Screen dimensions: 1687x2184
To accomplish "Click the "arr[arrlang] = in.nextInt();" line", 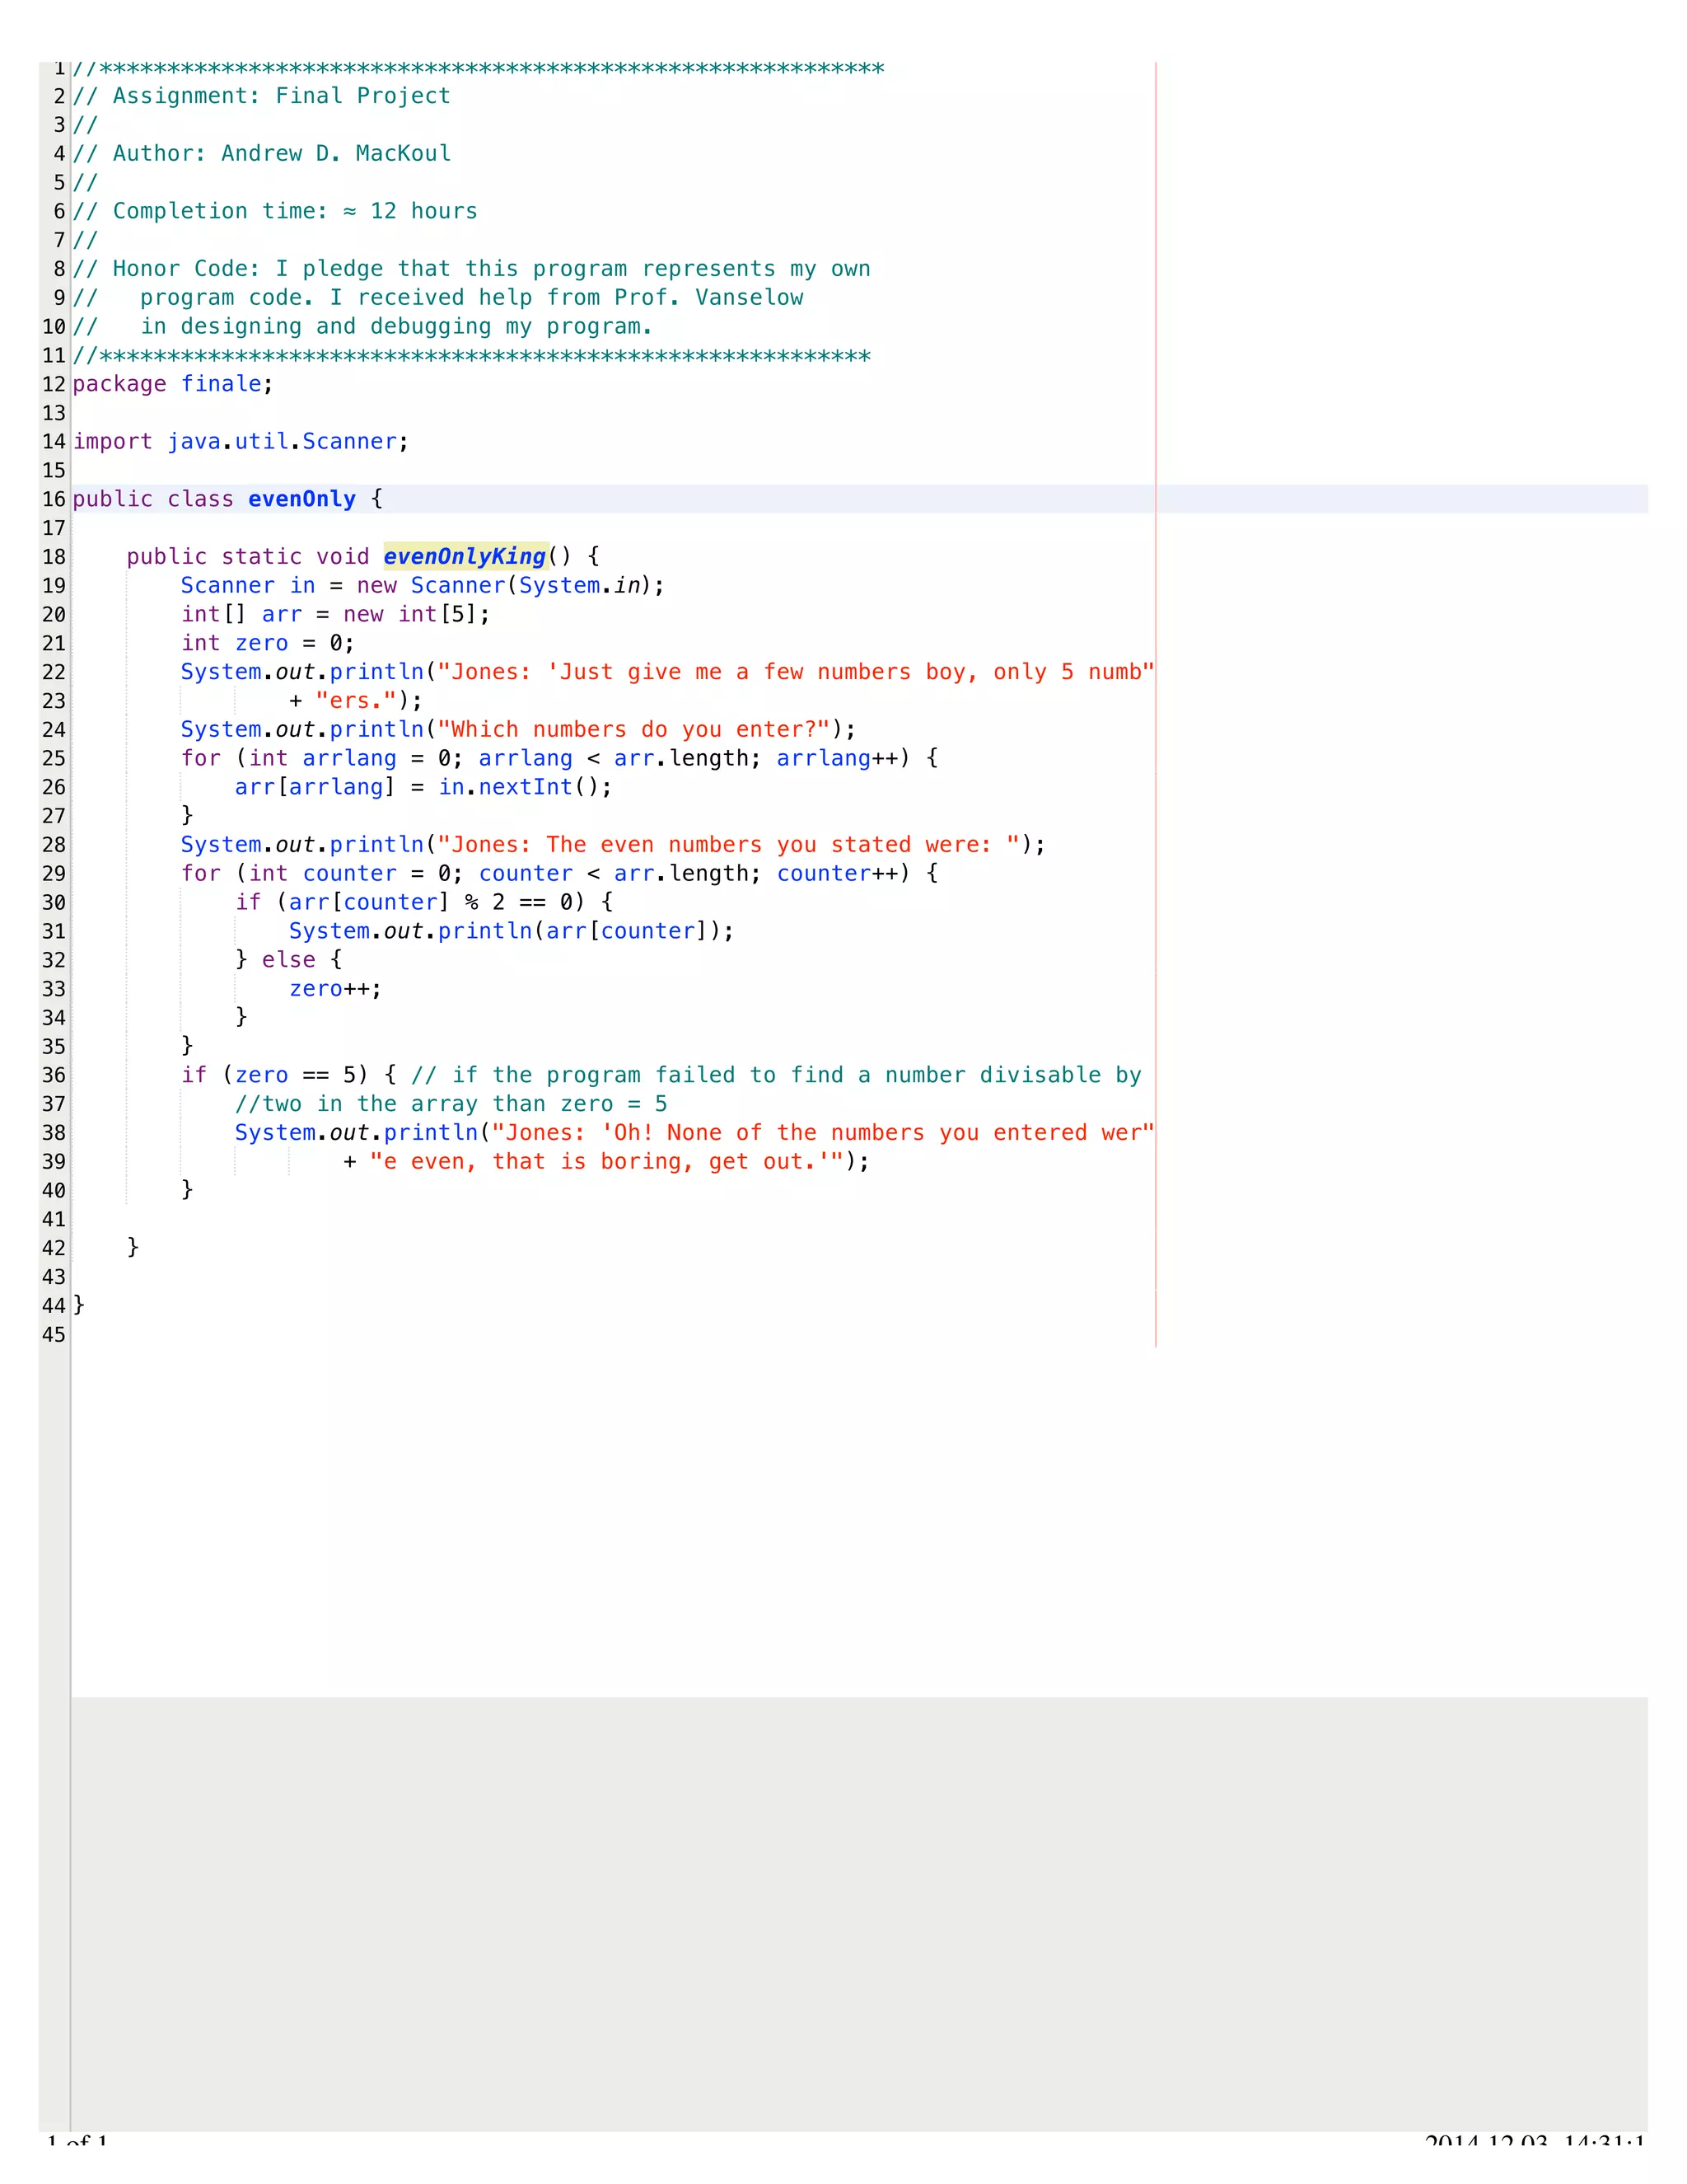I will [423, 787].
